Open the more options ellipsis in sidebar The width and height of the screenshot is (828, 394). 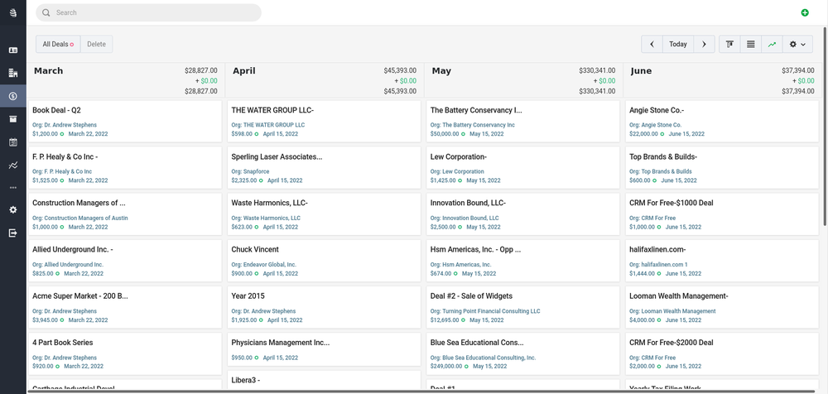tap(13, 188)
